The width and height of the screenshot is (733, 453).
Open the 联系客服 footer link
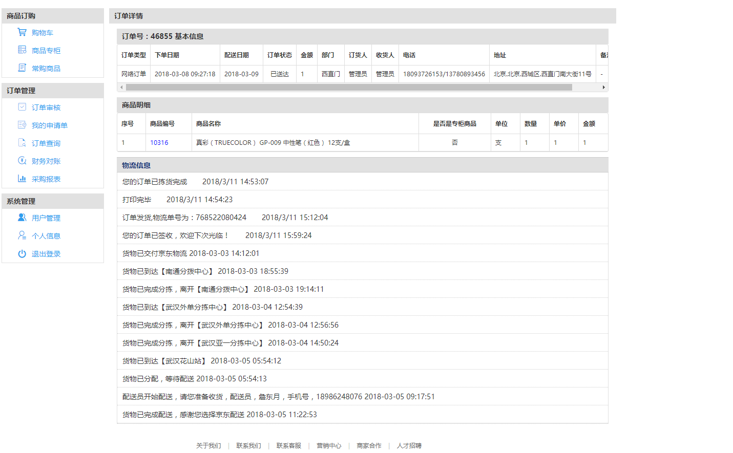[x=289, y=446]
